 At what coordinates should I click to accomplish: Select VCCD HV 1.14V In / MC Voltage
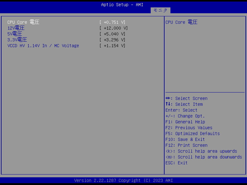click(43, 46)
